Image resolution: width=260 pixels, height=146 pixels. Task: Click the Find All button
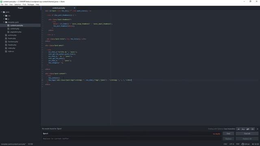pos(247,133)
